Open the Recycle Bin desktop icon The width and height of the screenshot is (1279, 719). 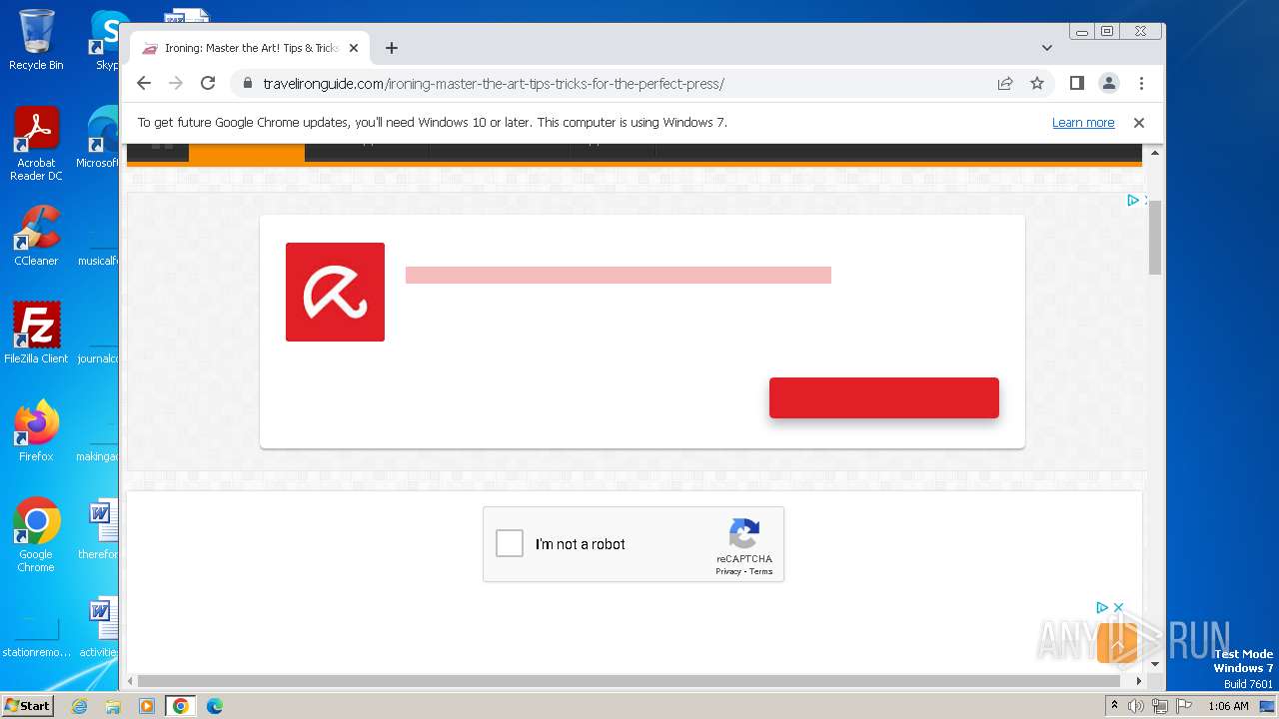pos(36,40)
